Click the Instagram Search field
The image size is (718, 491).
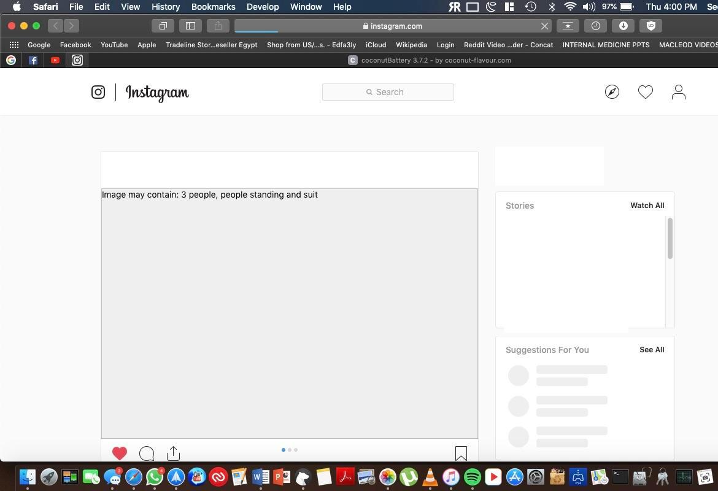(x=388, y=91)
